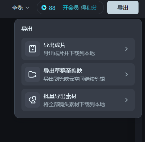Expand the 导出成片 arrow chevron
Image resolution: width=145 pixels, height=142 pixels.
coord(126,49)
